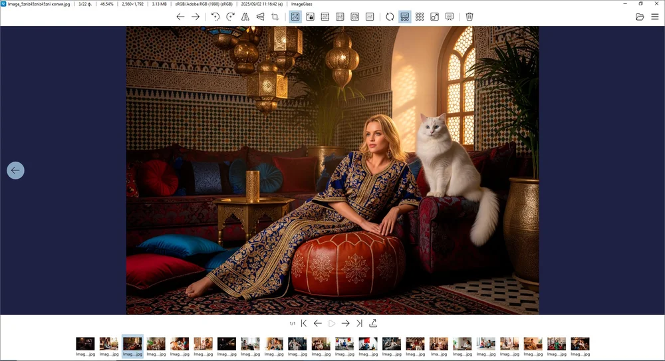
Task: Select the Crop tool
Action: [275, 17]
